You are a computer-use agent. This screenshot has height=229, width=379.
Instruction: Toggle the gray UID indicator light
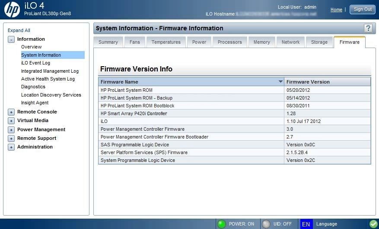coord(266,224)
